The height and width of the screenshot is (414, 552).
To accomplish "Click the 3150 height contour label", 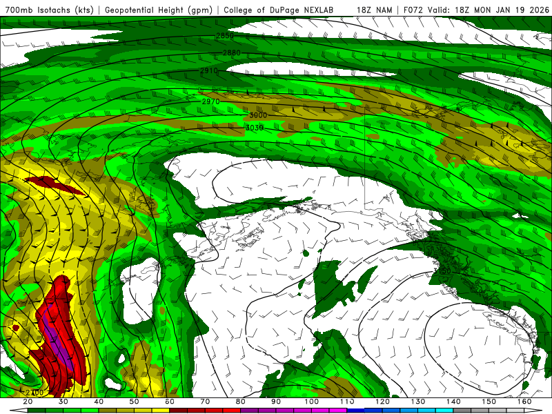I will (x=442, y=270).
